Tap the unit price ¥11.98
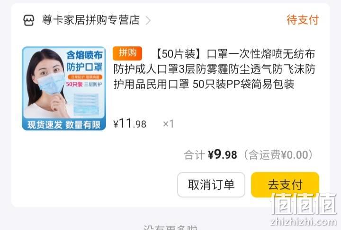The height and width of the screenshot is (230, 341). [130, 124]
